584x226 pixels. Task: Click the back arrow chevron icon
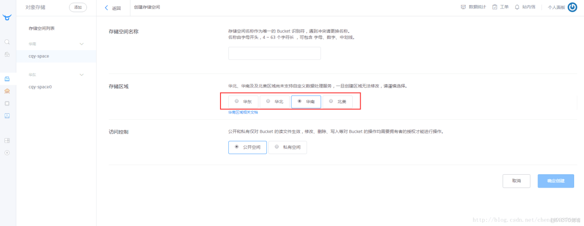click(107, 8)
